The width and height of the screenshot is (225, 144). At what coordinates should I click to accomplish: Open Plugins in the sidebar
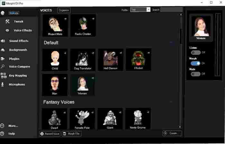pyautogui.click(x=14, y=59)
